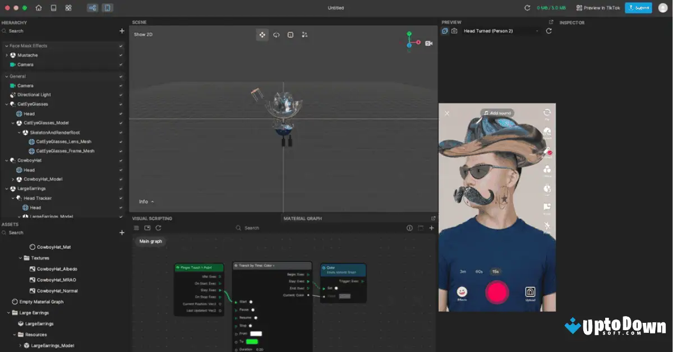Click the From color swatch on the Transit node
Image resolution: width=673 pixels, height=352 pixels.
coord(256,333)
